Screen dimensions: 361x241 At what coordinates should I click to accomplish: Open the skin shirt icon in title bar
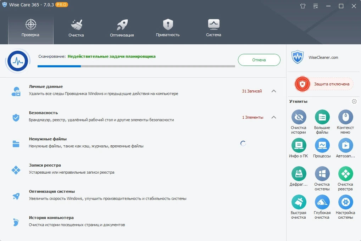(x=303, y=6)
